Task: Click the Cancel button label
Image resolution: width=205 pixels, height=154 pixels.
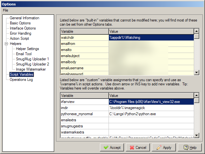Action: pyautogui.click(x=141, y=148)
